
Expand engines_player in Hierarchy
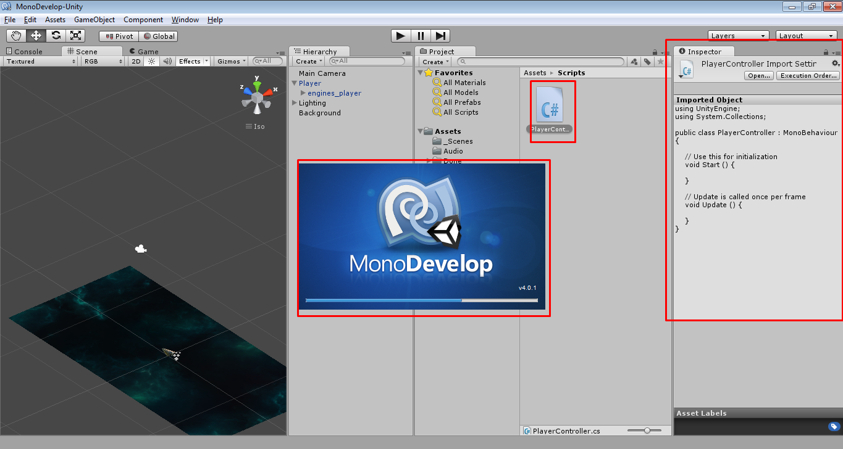(303, 93)
